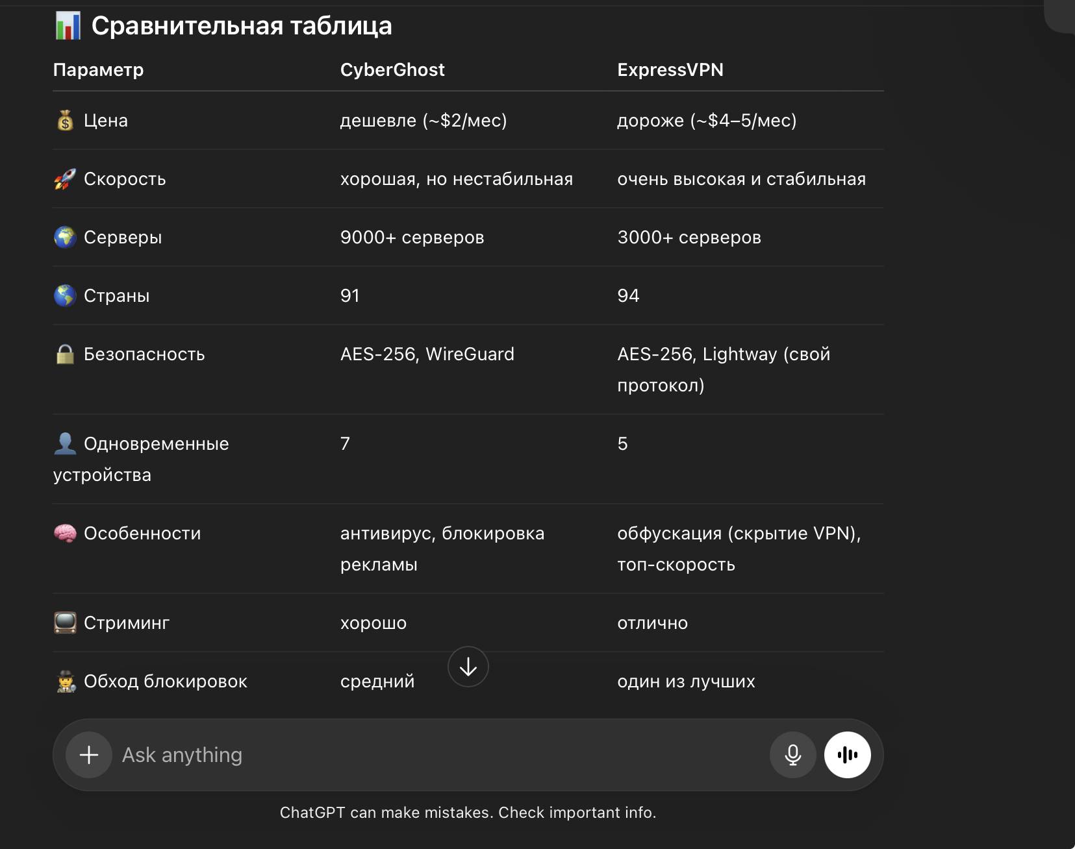Click the scroll-to-bottom arrow button
1075x849 pixels.
(468, 667)
